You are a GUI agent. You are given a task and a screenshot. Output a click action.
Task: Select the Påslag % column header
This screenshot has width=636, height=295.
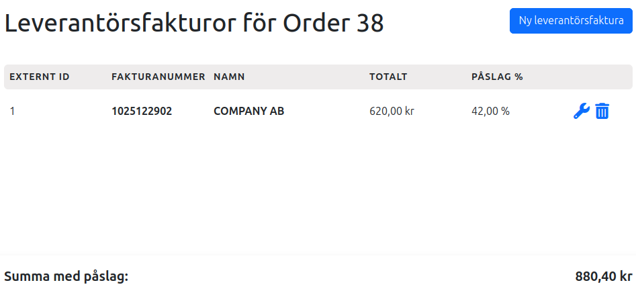pyautogui.click(x=497, y=77)
